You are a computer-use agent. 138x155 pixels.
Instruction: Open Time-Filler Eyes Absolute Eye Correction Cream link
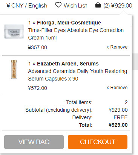76,34
